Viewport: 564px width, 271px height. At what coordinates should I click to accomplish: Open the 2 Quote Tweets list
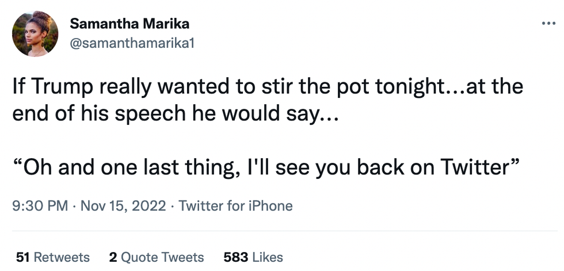156,257
